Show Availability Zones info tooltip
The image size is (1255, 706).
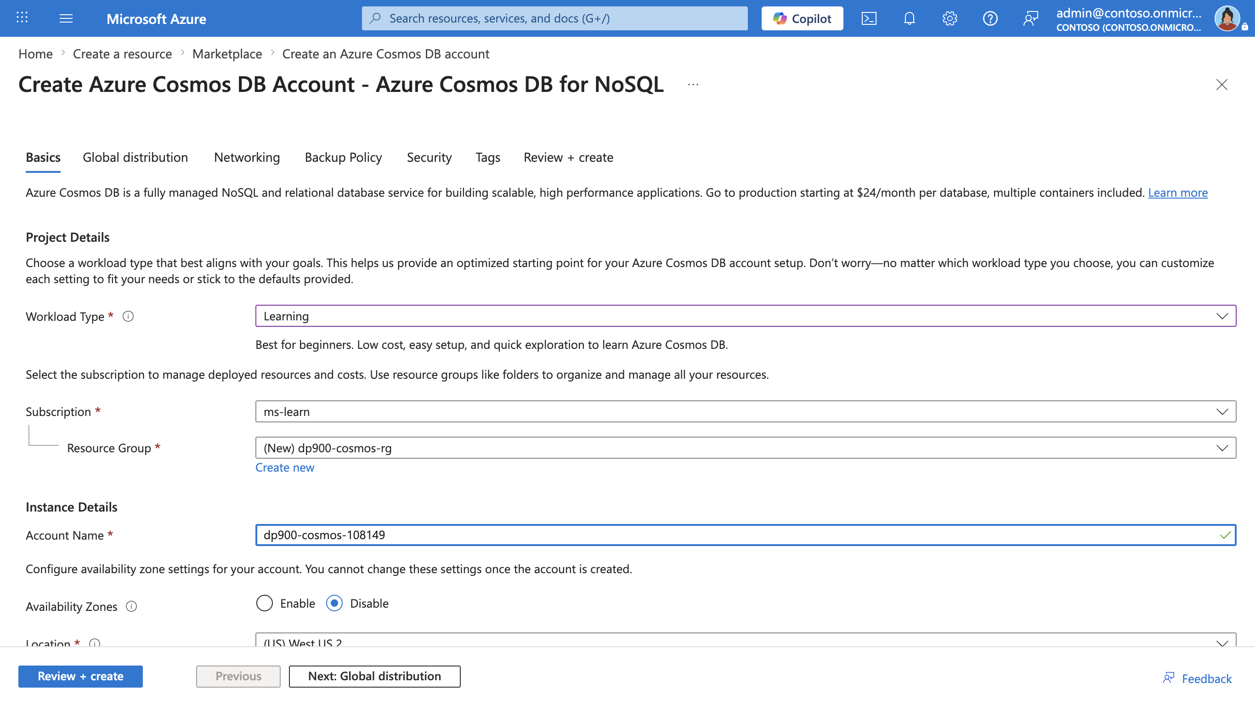131,606
